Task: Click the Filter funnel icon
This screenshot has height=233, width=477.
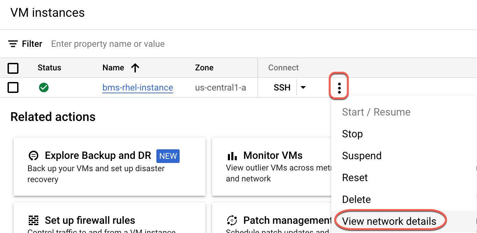Action: [13, 43]
